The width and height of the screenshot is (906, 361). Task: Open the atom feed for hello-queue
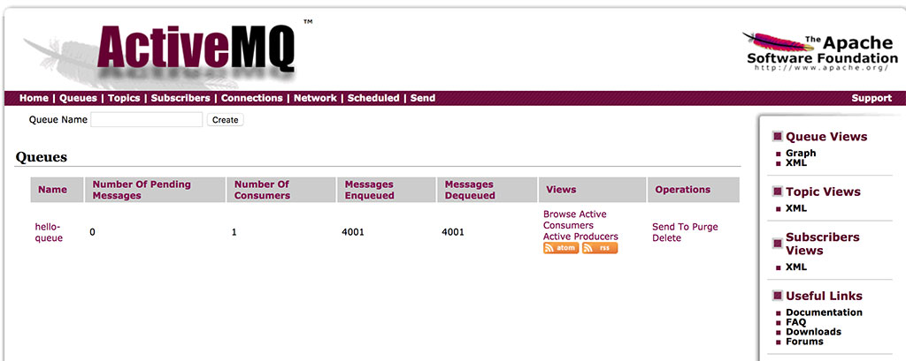point(560,248)
